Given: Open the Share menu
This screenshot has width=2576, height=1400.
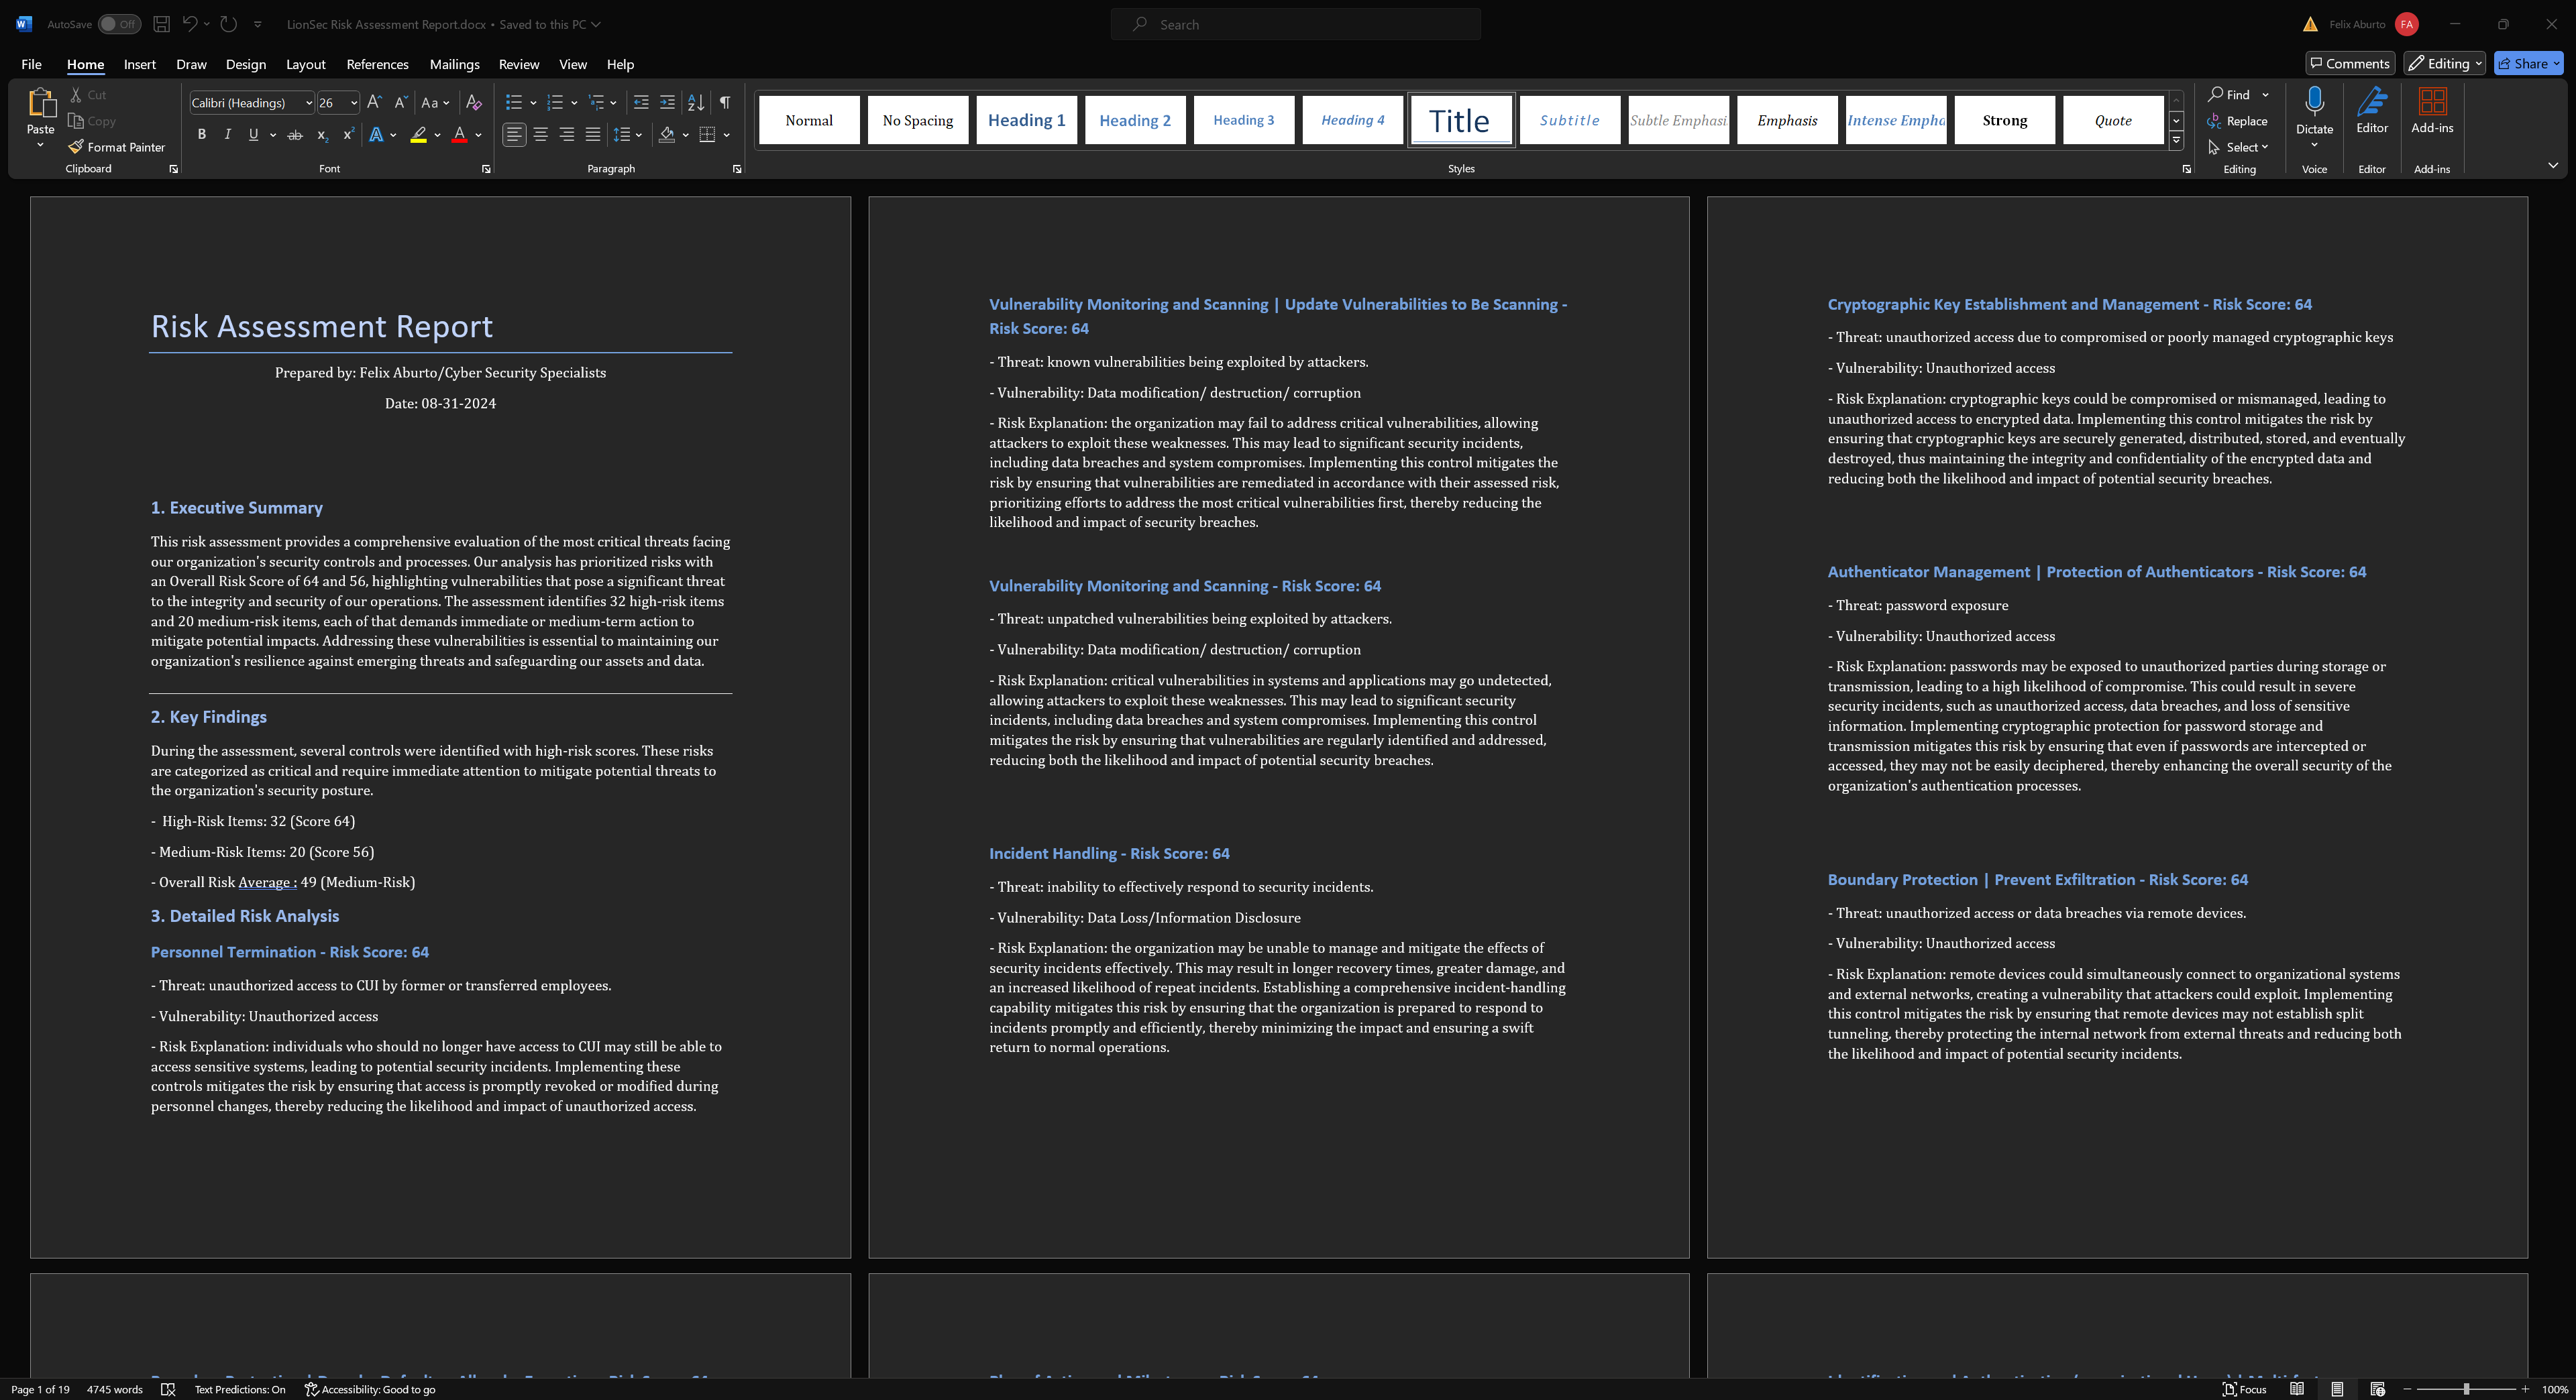Looking at the screenshot, I should [x=2527, y=62].
